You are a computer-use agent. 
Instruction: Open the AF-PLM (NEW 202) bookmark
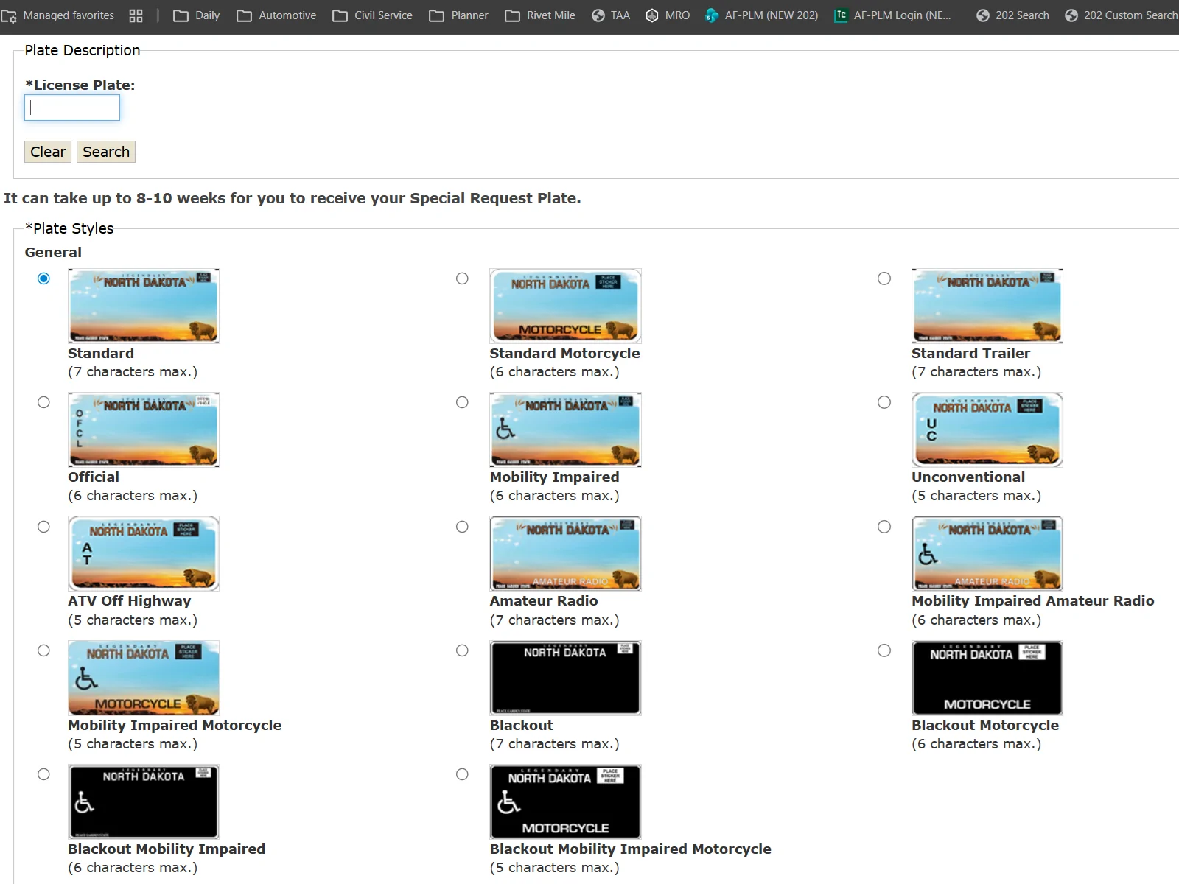click(762, 15)
